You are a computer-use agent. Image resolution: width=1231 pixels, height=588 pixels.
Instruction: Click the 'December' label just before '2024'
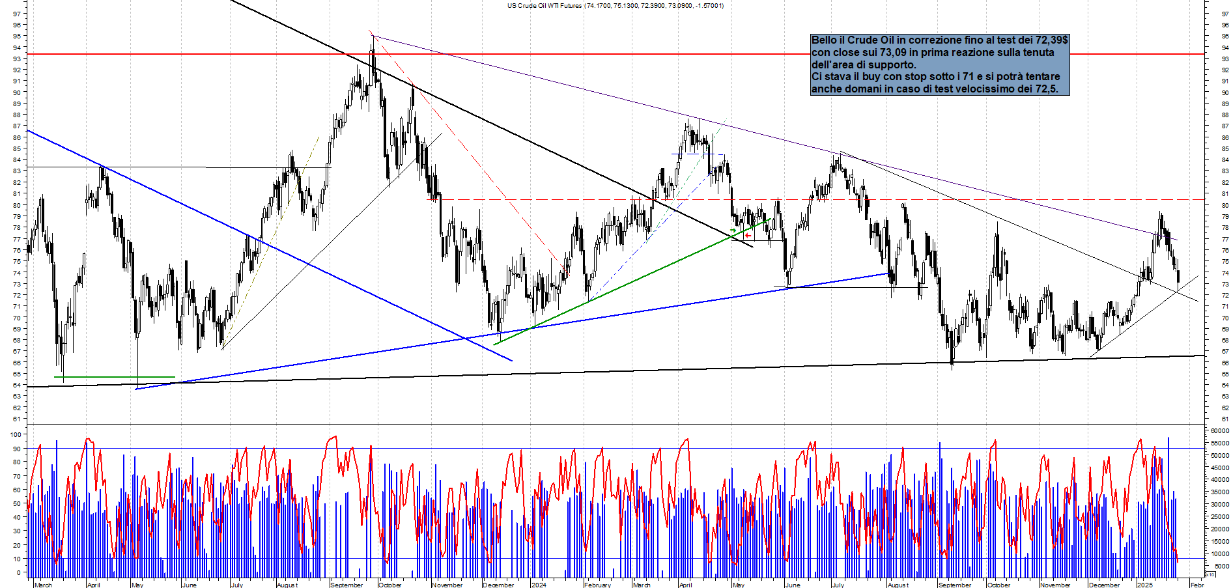point(498,585)
